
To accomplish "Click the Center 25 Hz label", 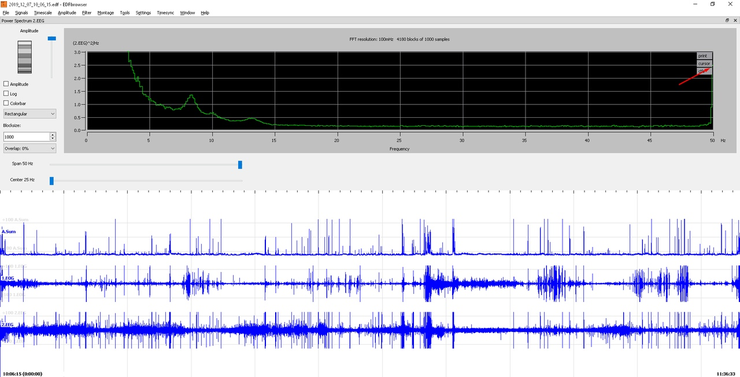I will (x=23, y=180).
